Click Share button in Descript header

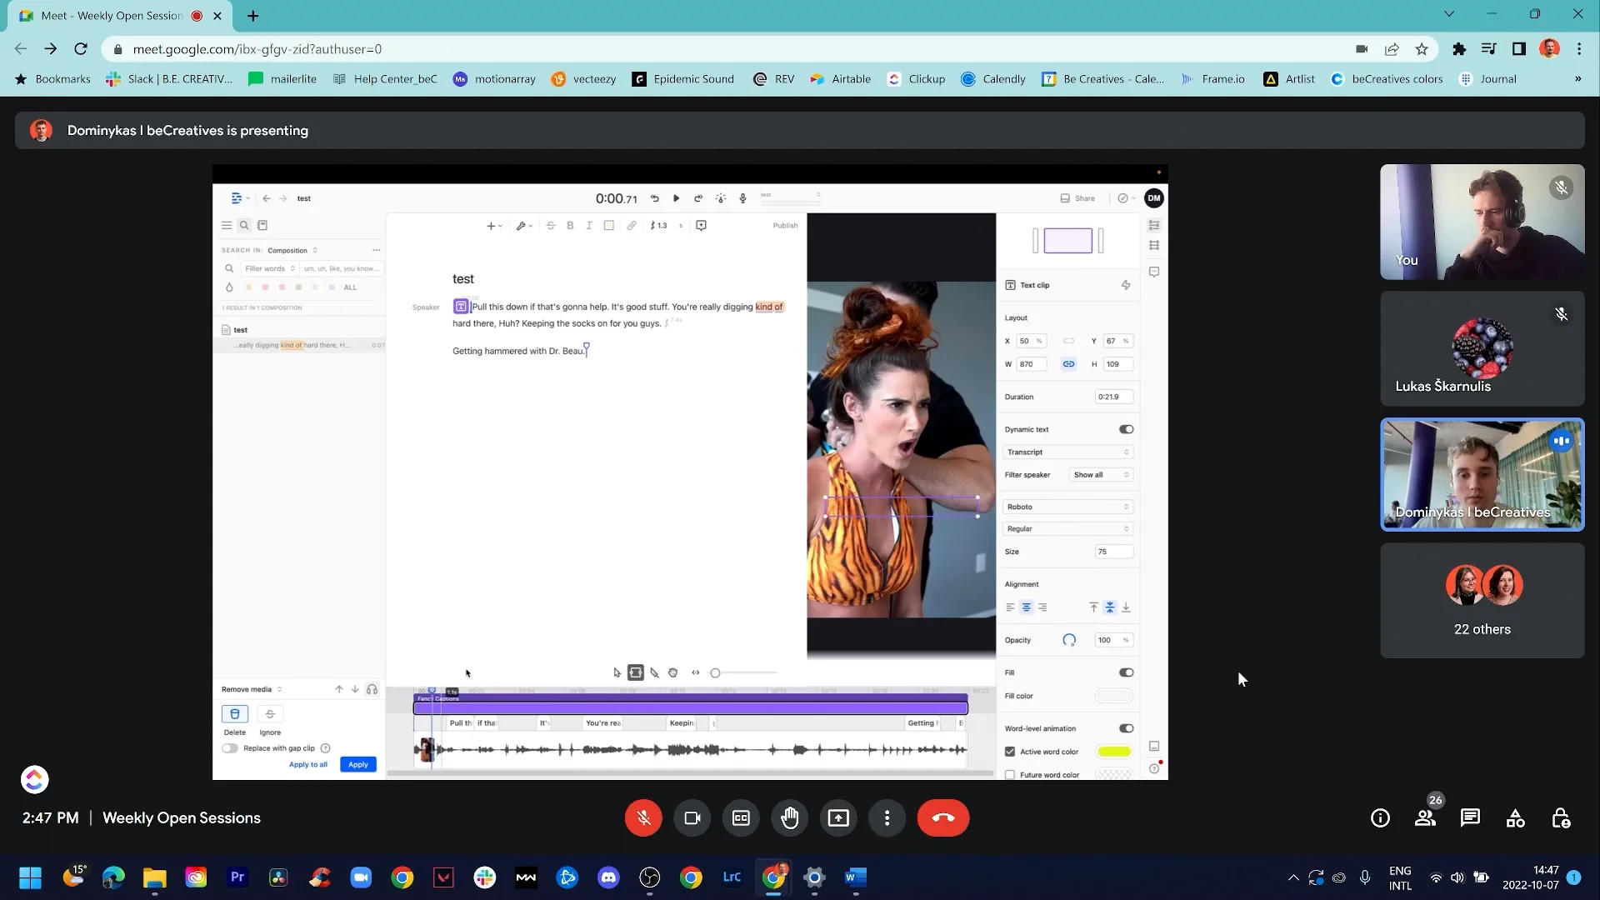pyautogui.click(x=1077, y=198)
